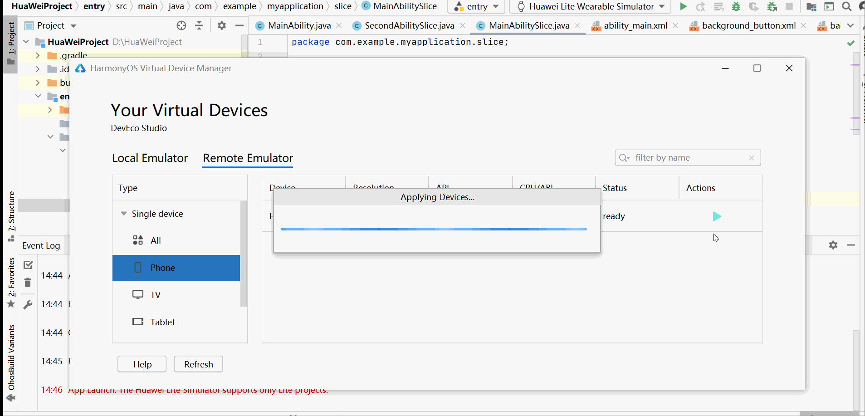Screen dimensions: 865x416
Task: Open Project panel settings gear
Action: (221, 25)
